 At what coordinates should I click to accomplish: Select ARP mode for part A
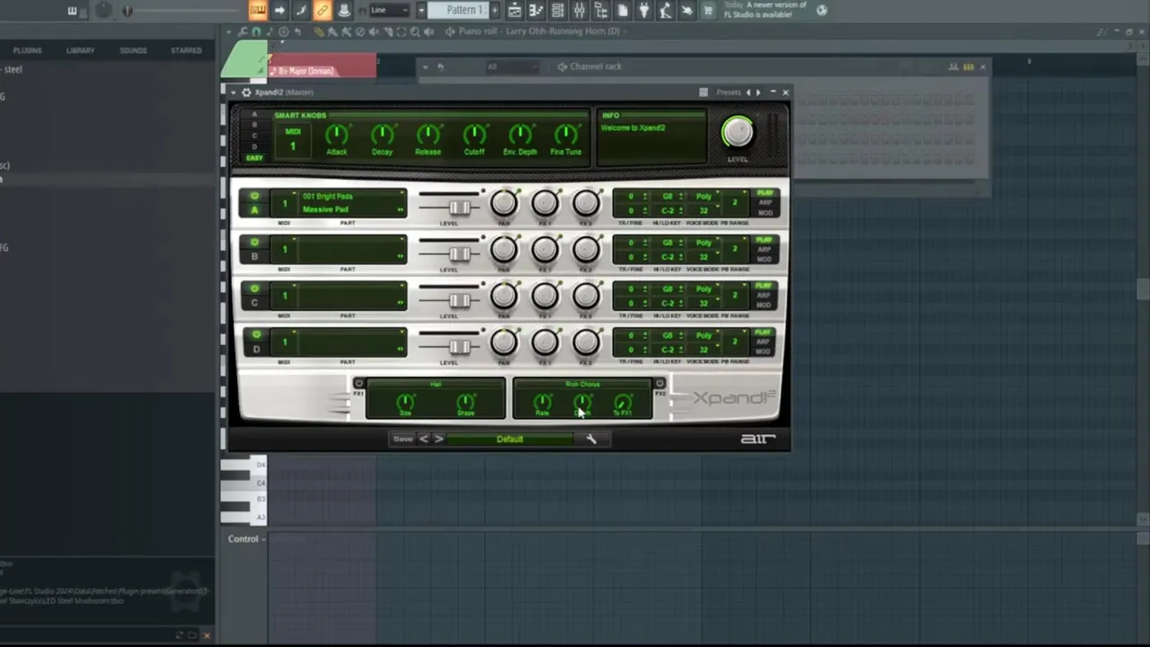(x=765, y=203)
